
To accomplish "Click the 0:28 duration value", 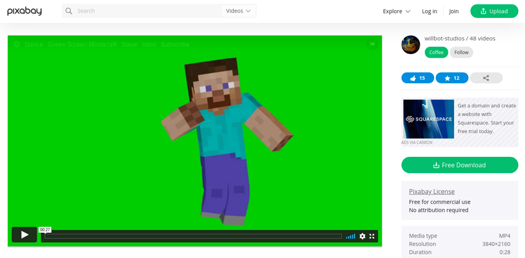I will [x=505, y=252].
